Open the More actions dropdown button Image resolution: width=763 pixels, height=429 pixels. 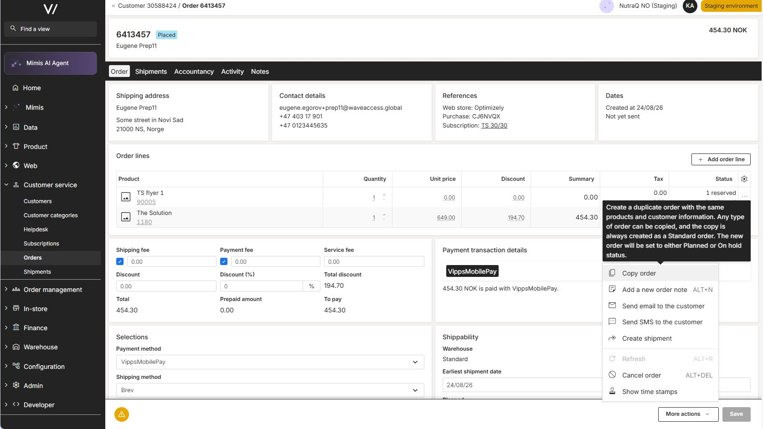click(x=688, y=414)
